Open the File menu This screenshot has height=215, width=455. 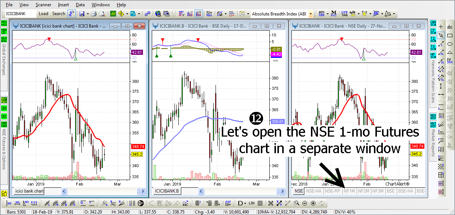[x=9, y=5]
